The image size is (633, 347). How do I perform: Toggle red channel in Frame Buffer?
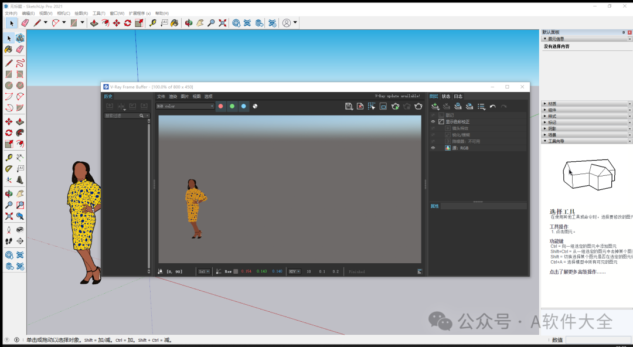[x=221, y=106]
